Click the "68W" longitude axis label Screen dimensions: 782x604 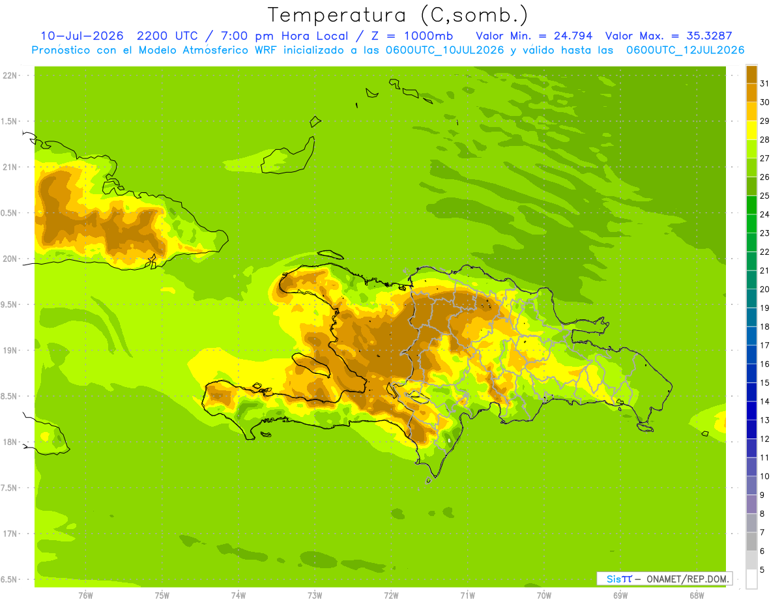pos(697,596)
